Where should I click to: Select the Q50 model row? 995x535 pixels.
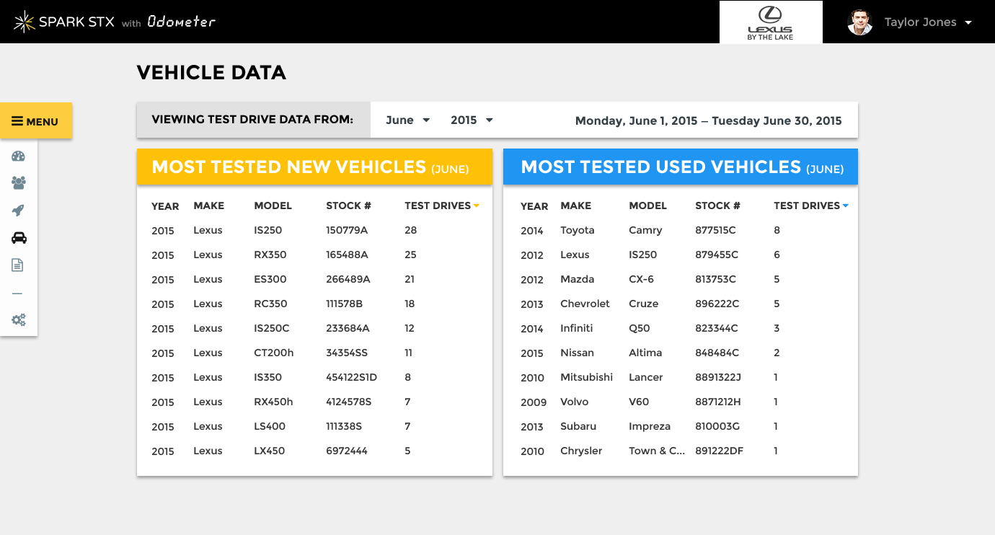pos(640,328)
